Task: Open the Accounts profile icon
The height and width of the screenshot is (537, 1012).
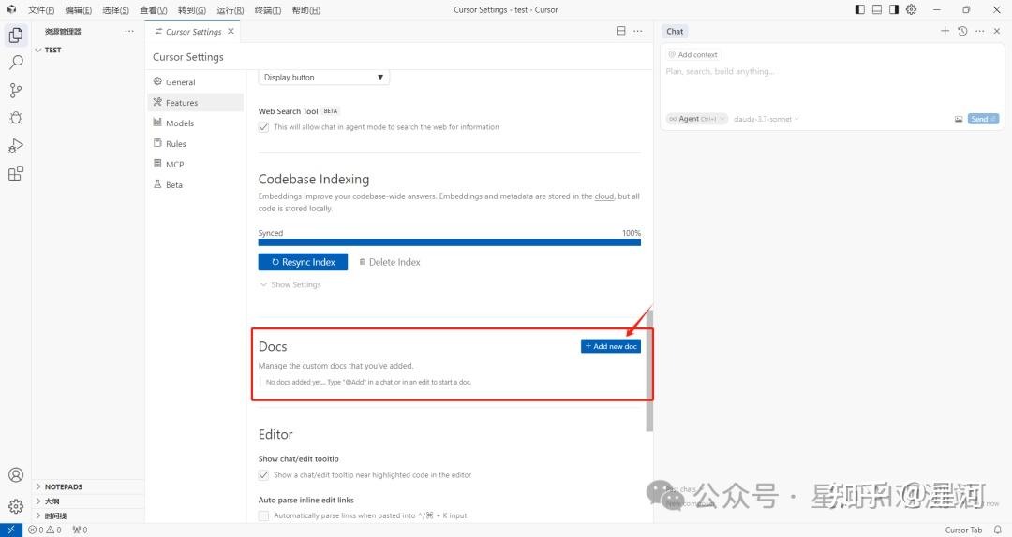Action: point(16,475)
